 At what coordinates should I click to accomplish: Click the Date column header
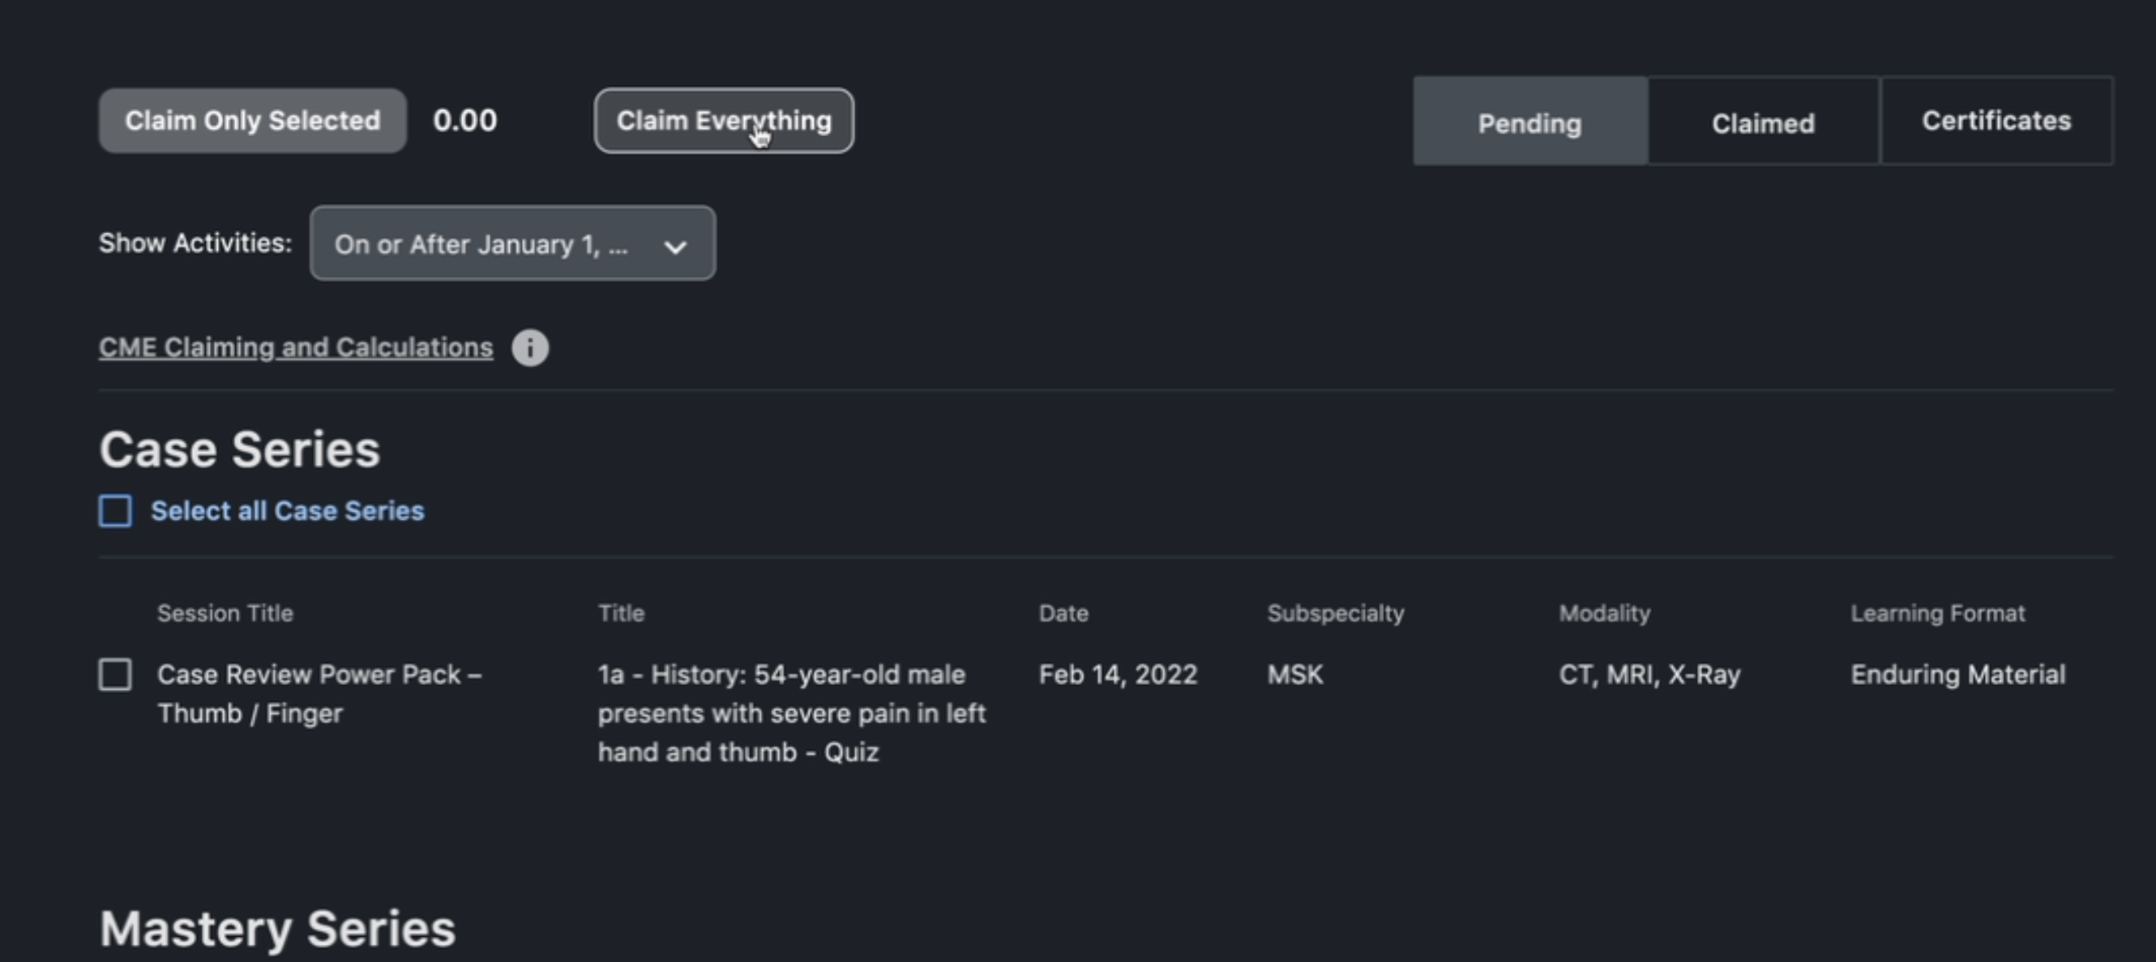(1063, 613)
